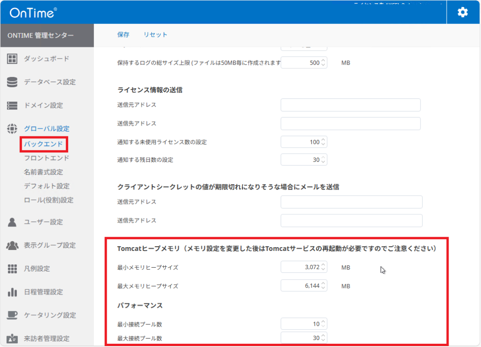Screen dimensions: 481x347
Task: Open フロントエンド submenu item
Action: pyautogui.click(x=47, y=158)
